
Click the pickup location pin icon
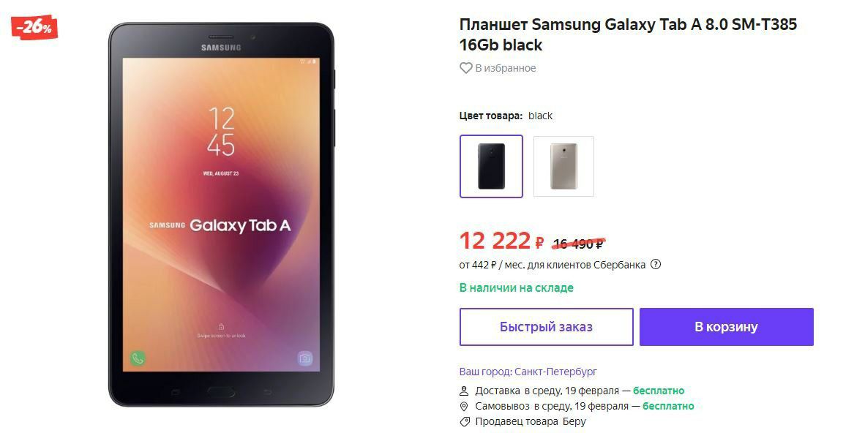464,407
